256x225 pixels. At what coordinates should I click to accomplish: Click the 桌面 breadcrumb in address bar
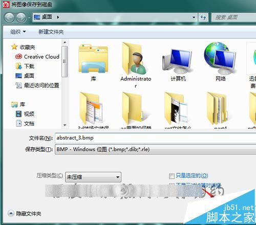pos(47,17)
